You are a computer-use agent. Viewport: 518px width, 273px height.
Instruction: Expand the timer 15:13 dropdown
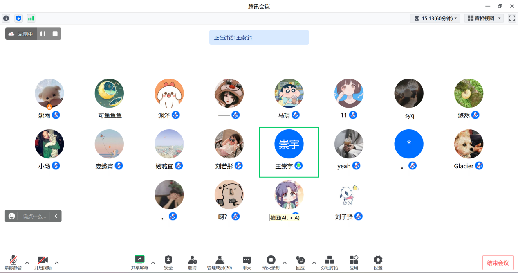tap(435, 18)
